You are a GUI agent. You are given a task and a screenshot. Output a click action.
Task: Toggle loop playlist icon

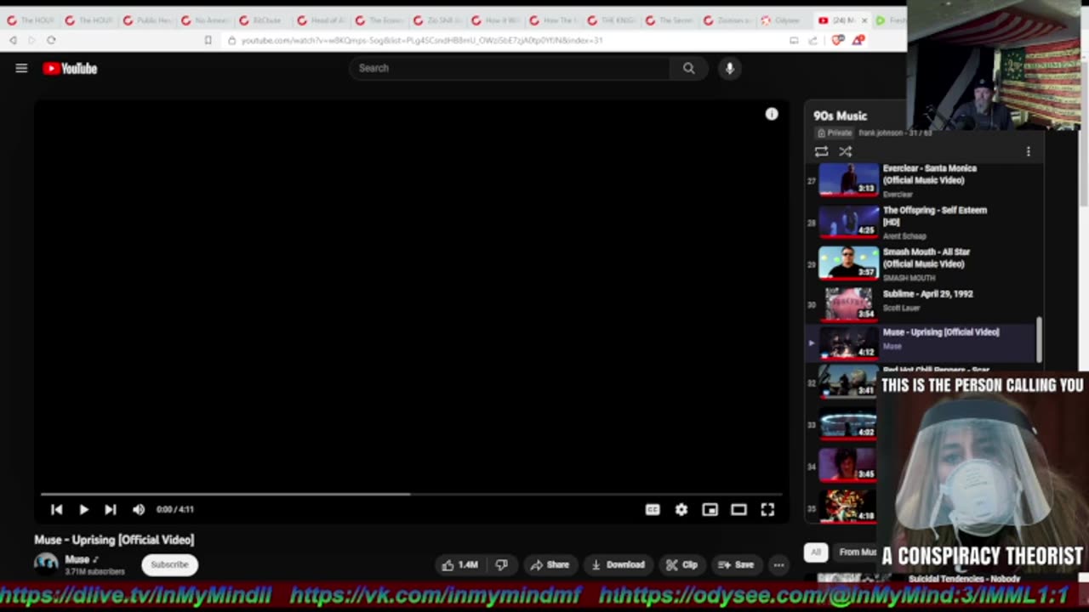point(821,151)
